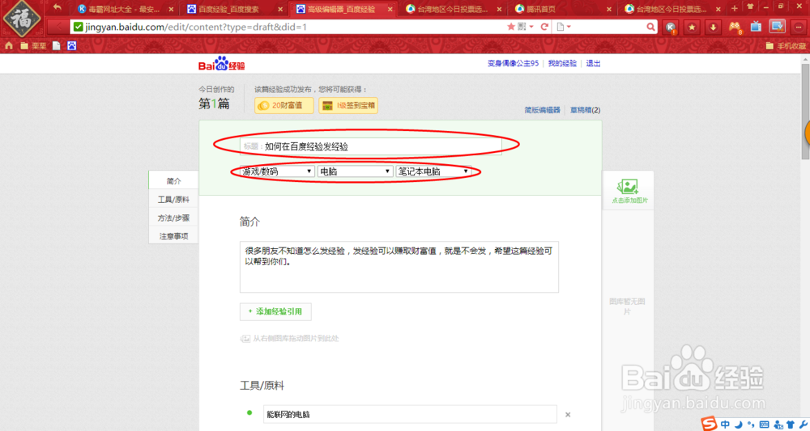Screen dimensions: 810x431
Task: Click the 添加经验引用 button
Action: pyautogui.click(x=275, y=311)
